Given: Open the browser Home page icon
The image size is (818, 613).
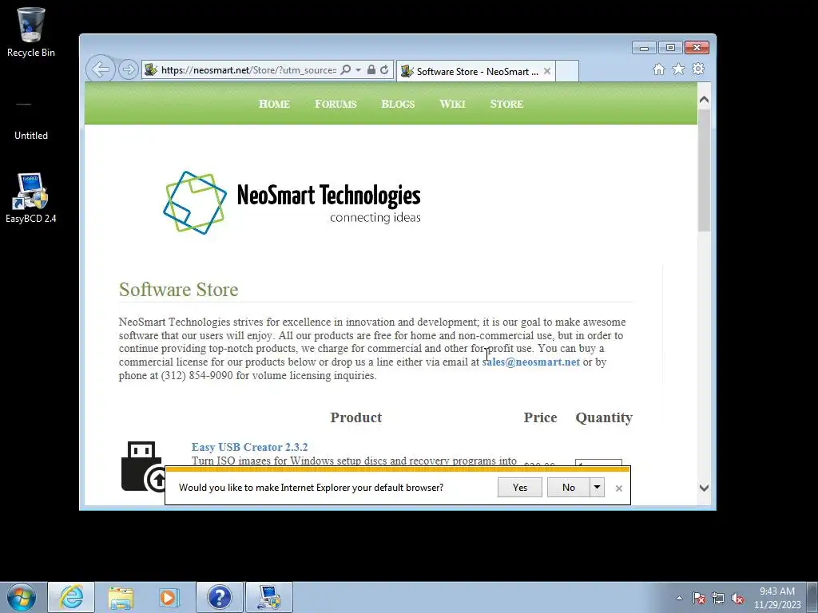Looking at the screenshot, I should [659, 69].
